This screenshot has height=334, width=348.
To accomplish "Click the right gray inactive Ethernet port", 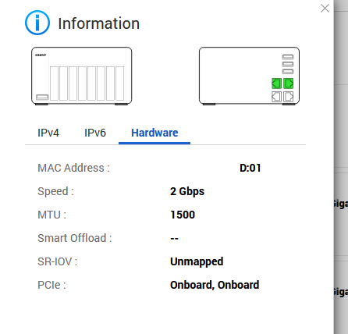I will pyautogui.click(x=289, y=97).
